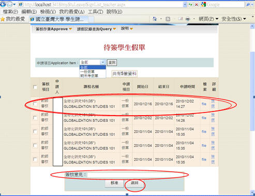Click the green Refresh arrows icon
The width and height of the screenshot is (255, 196).
point(190,5)
